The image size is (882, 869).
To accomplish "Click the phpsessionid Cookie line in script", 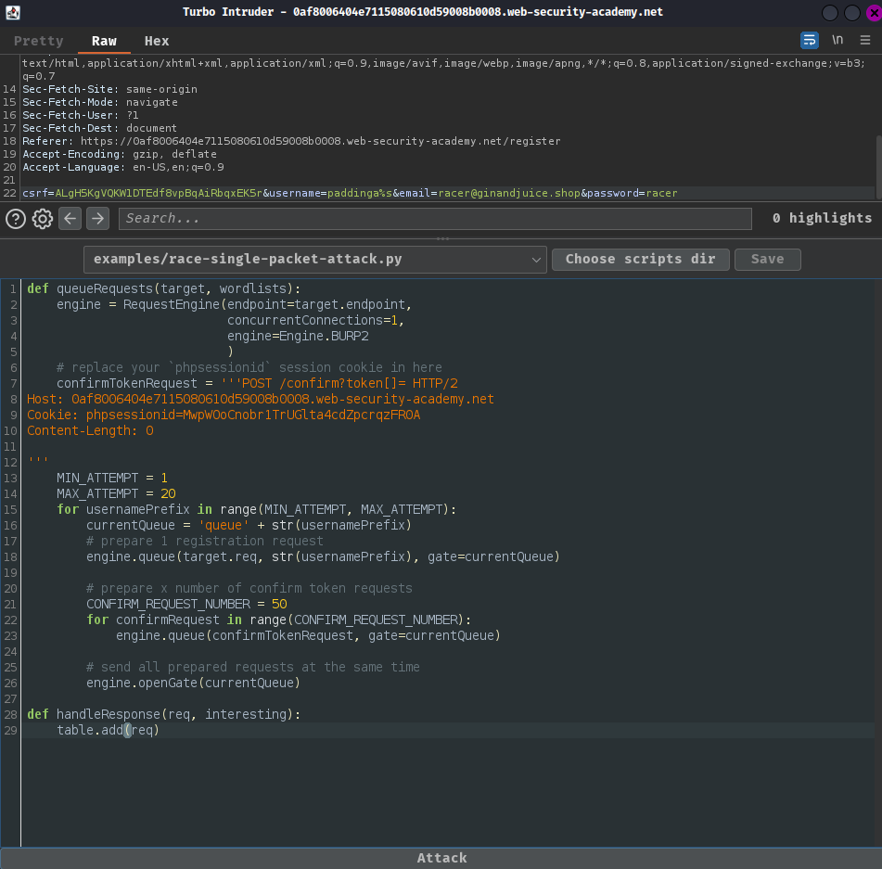I will pyautogui.click(x=224, y=415).
